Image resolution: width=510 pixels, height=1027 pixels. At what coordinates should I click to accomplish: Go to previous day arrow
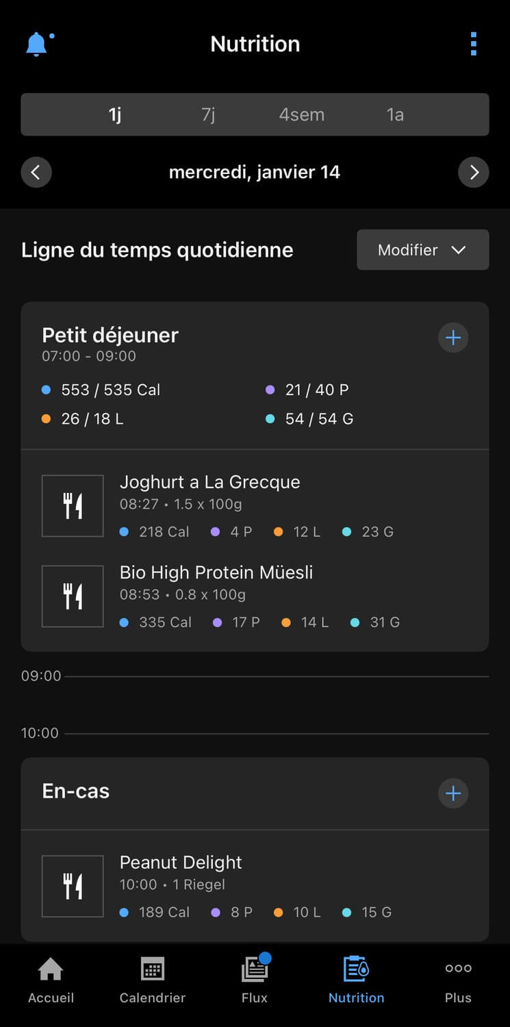(x=36, y=172)
